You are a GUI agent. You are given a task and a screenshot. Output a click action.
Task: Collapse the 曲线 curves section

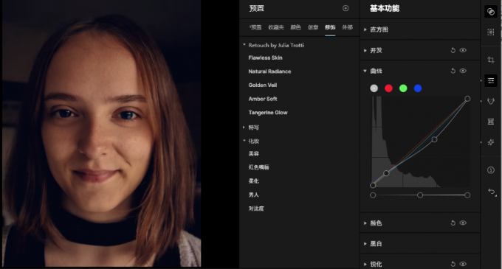point(365,71)
